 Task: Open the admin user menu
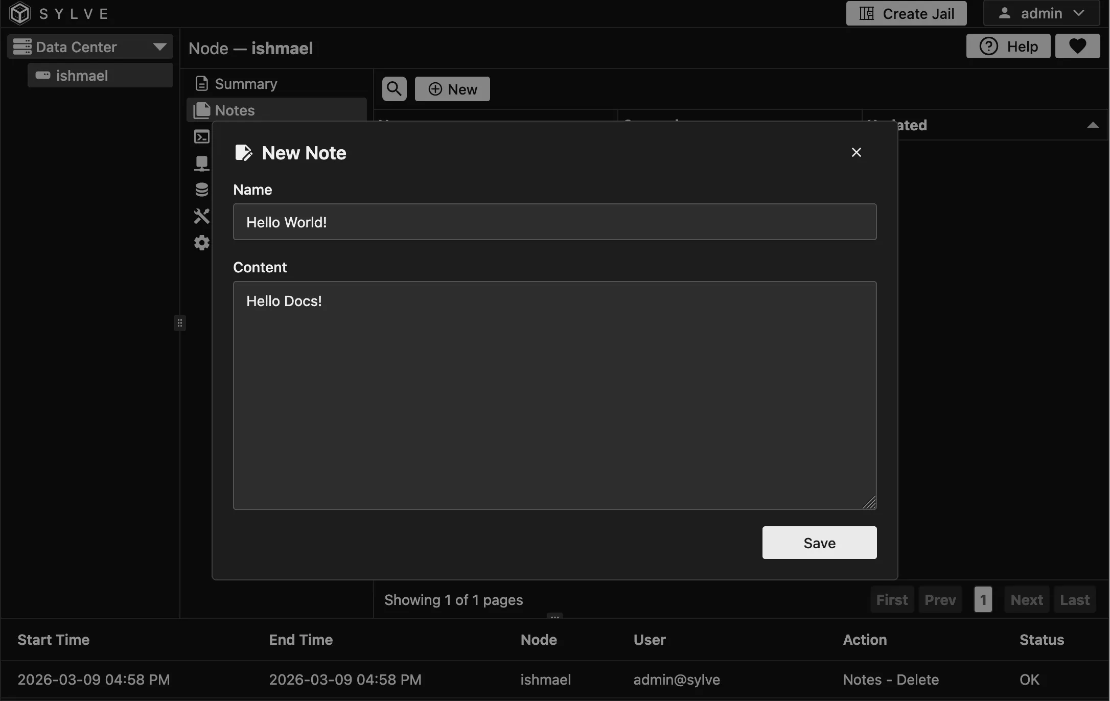point(1041,13)
